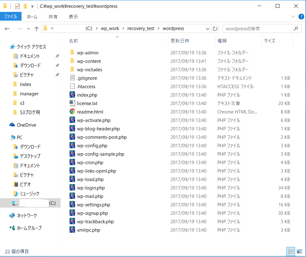Click the PC computer icon in sidebar

click(x=12, y=137)
